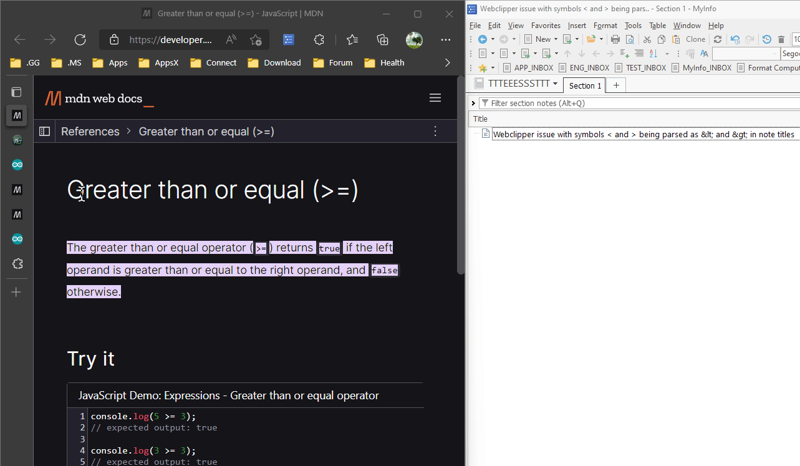Click the Print icon in MyInfo toolbar
Viewport: 800px width, 466px height.
(x=615, y=39)
